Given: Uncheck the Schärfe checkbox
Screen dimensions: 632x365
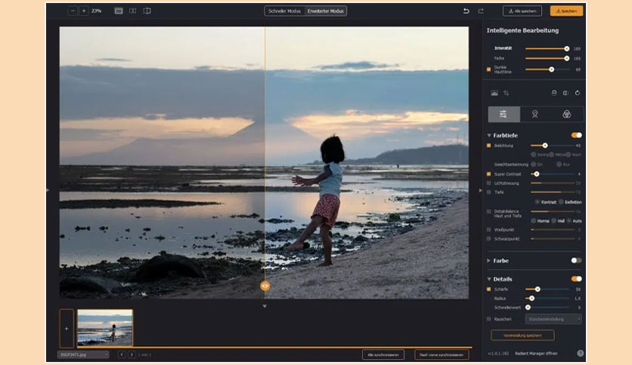Looking at the screenshot, I should coord(489,289).
